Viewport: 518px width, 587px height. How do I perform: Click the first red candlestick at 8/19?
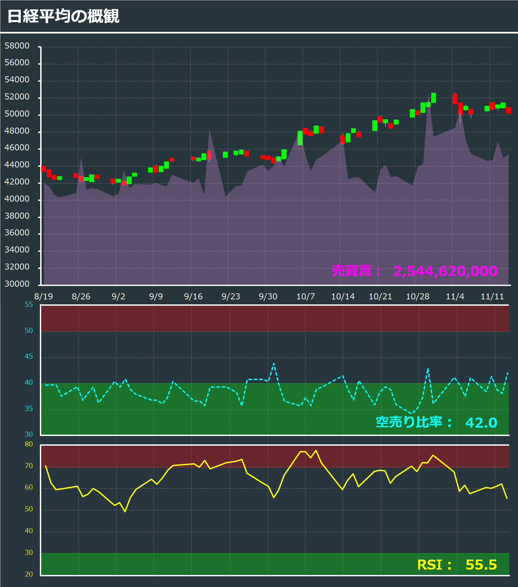tap(44, 168)
